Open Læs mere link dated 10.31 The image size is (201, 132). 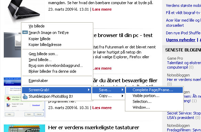[x=102, y=108]
